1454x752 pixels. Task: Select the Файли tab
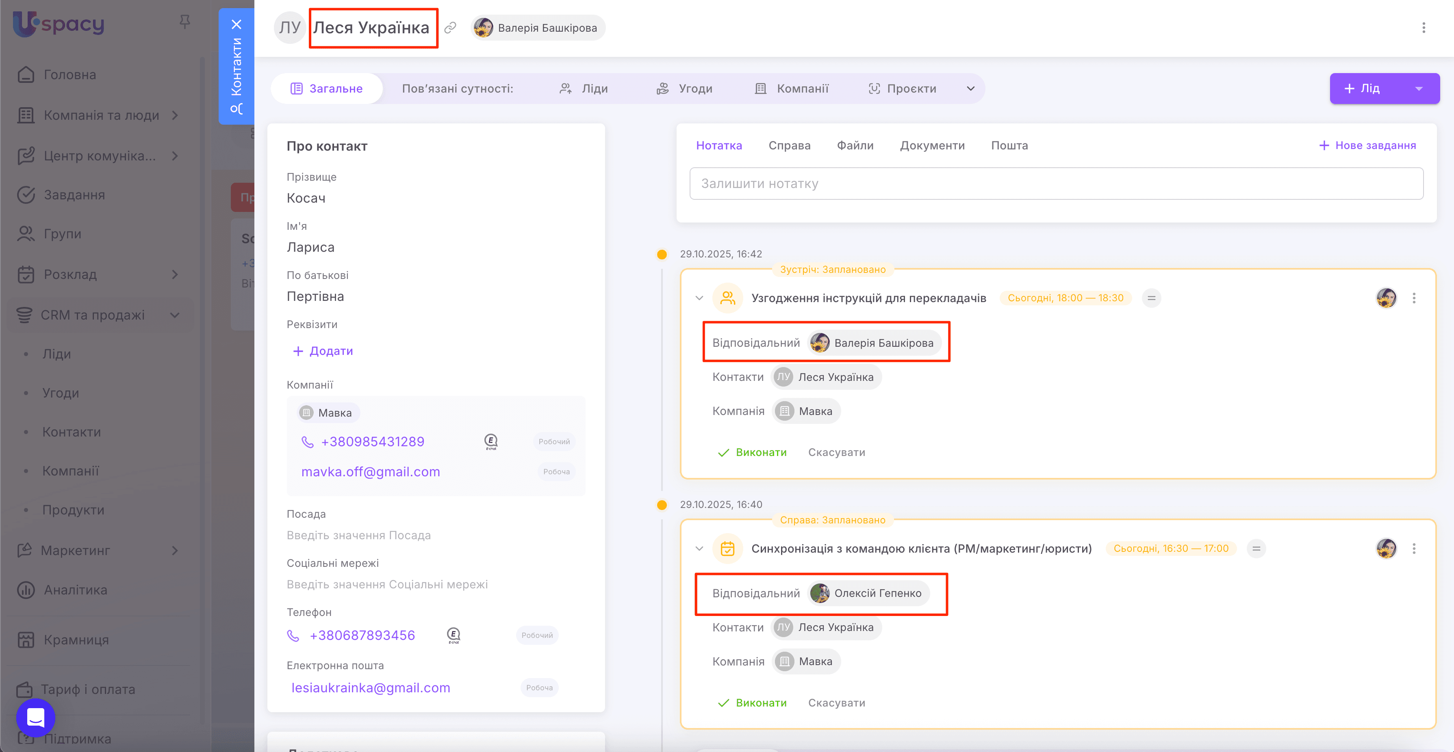click(x=855, y=145)
